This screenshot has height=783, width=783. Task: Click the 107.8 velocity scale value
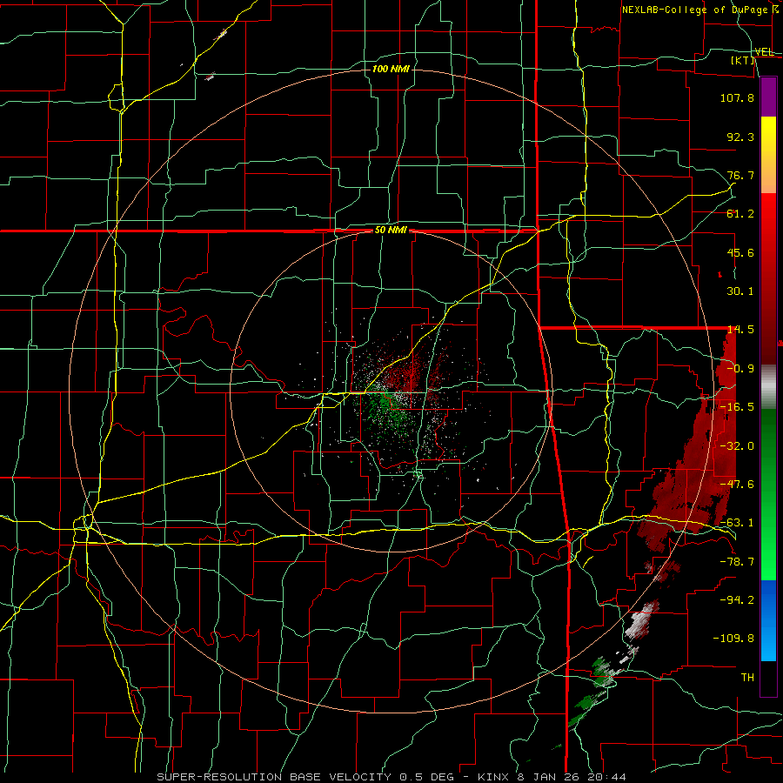point(737,97)
